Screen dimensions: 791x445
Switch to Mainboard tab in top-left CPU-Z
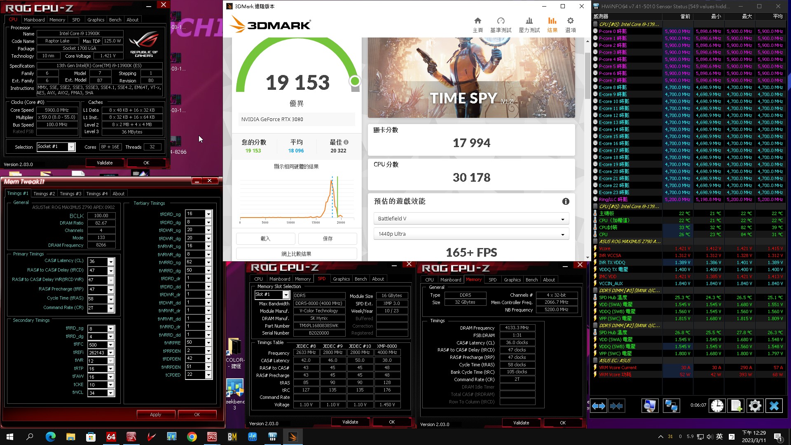click(34, 19)
